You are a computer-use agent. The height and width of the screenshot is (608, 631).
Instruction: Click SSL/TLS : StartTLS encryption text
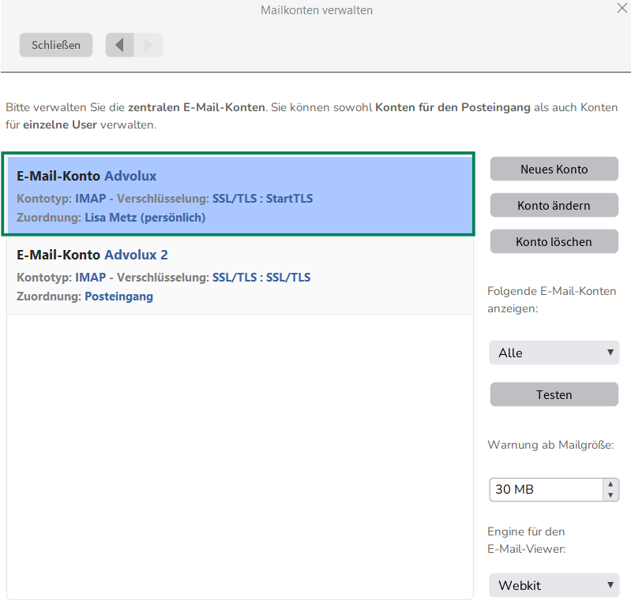pyautogui.click(x=262, y=199)
